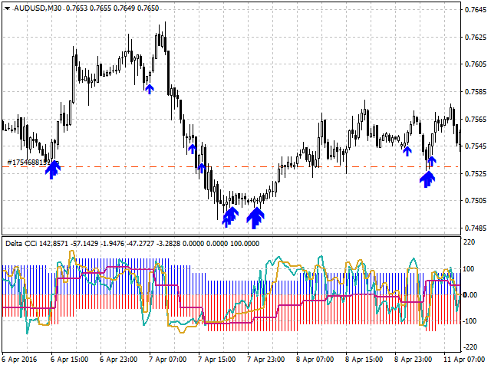Select the small arrow directly above rightmost large arrow

(431, 161)
